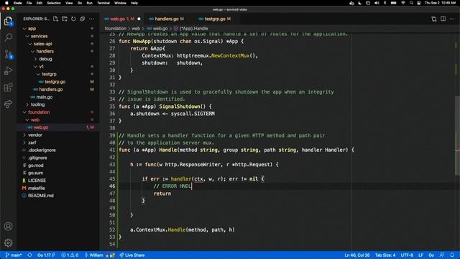Click the foundation breadcrumb segment
This screenshot has width=460, height=259.
click(x=115, y=29)
